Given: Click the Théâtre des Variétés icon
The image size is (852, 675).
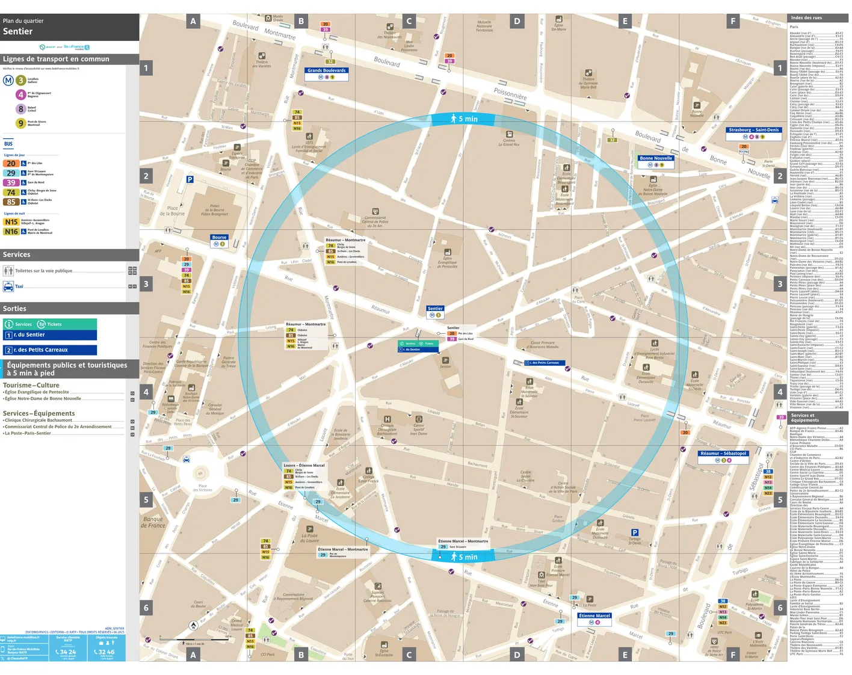Looking at the screenshot, I should click(262, 55).
